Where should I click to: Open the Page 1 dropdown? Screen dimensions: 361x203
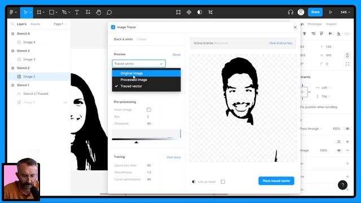pos(60,24)
